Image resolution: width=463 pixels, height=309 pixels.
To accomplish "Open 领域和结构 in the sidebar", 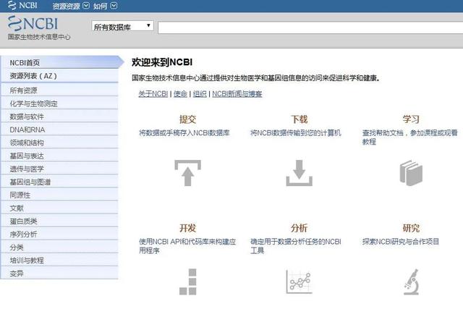I will point(59,143).
